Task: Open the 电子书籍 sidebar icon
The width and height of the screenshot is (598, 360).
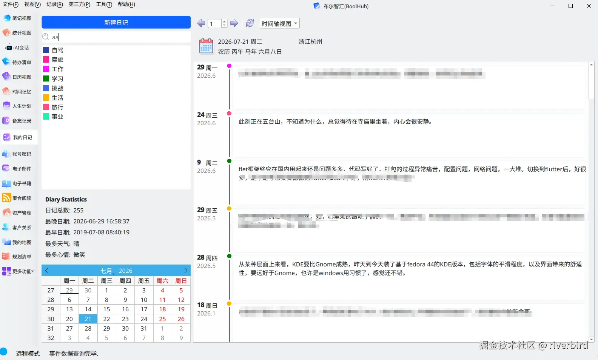Action: point(7,183)
